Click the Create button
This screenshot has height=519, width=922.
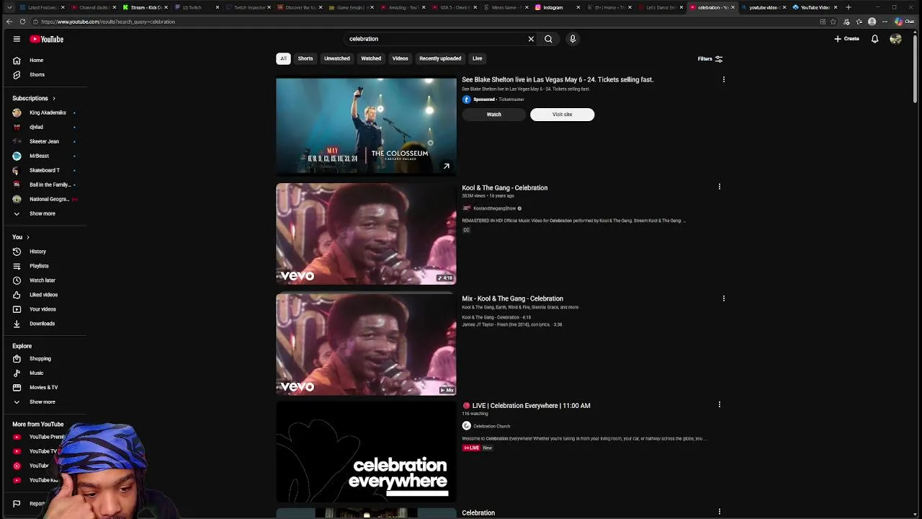point(846,39)
